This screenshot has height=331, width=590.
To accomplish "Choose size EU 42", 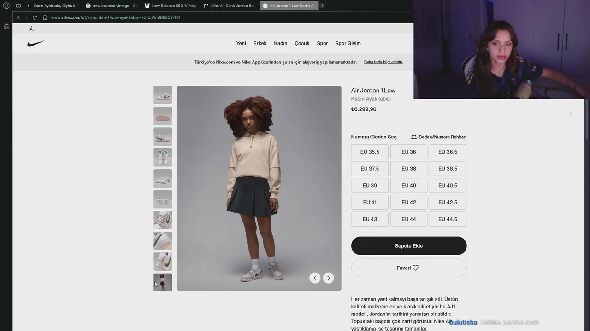I will (x=409, y=202).
